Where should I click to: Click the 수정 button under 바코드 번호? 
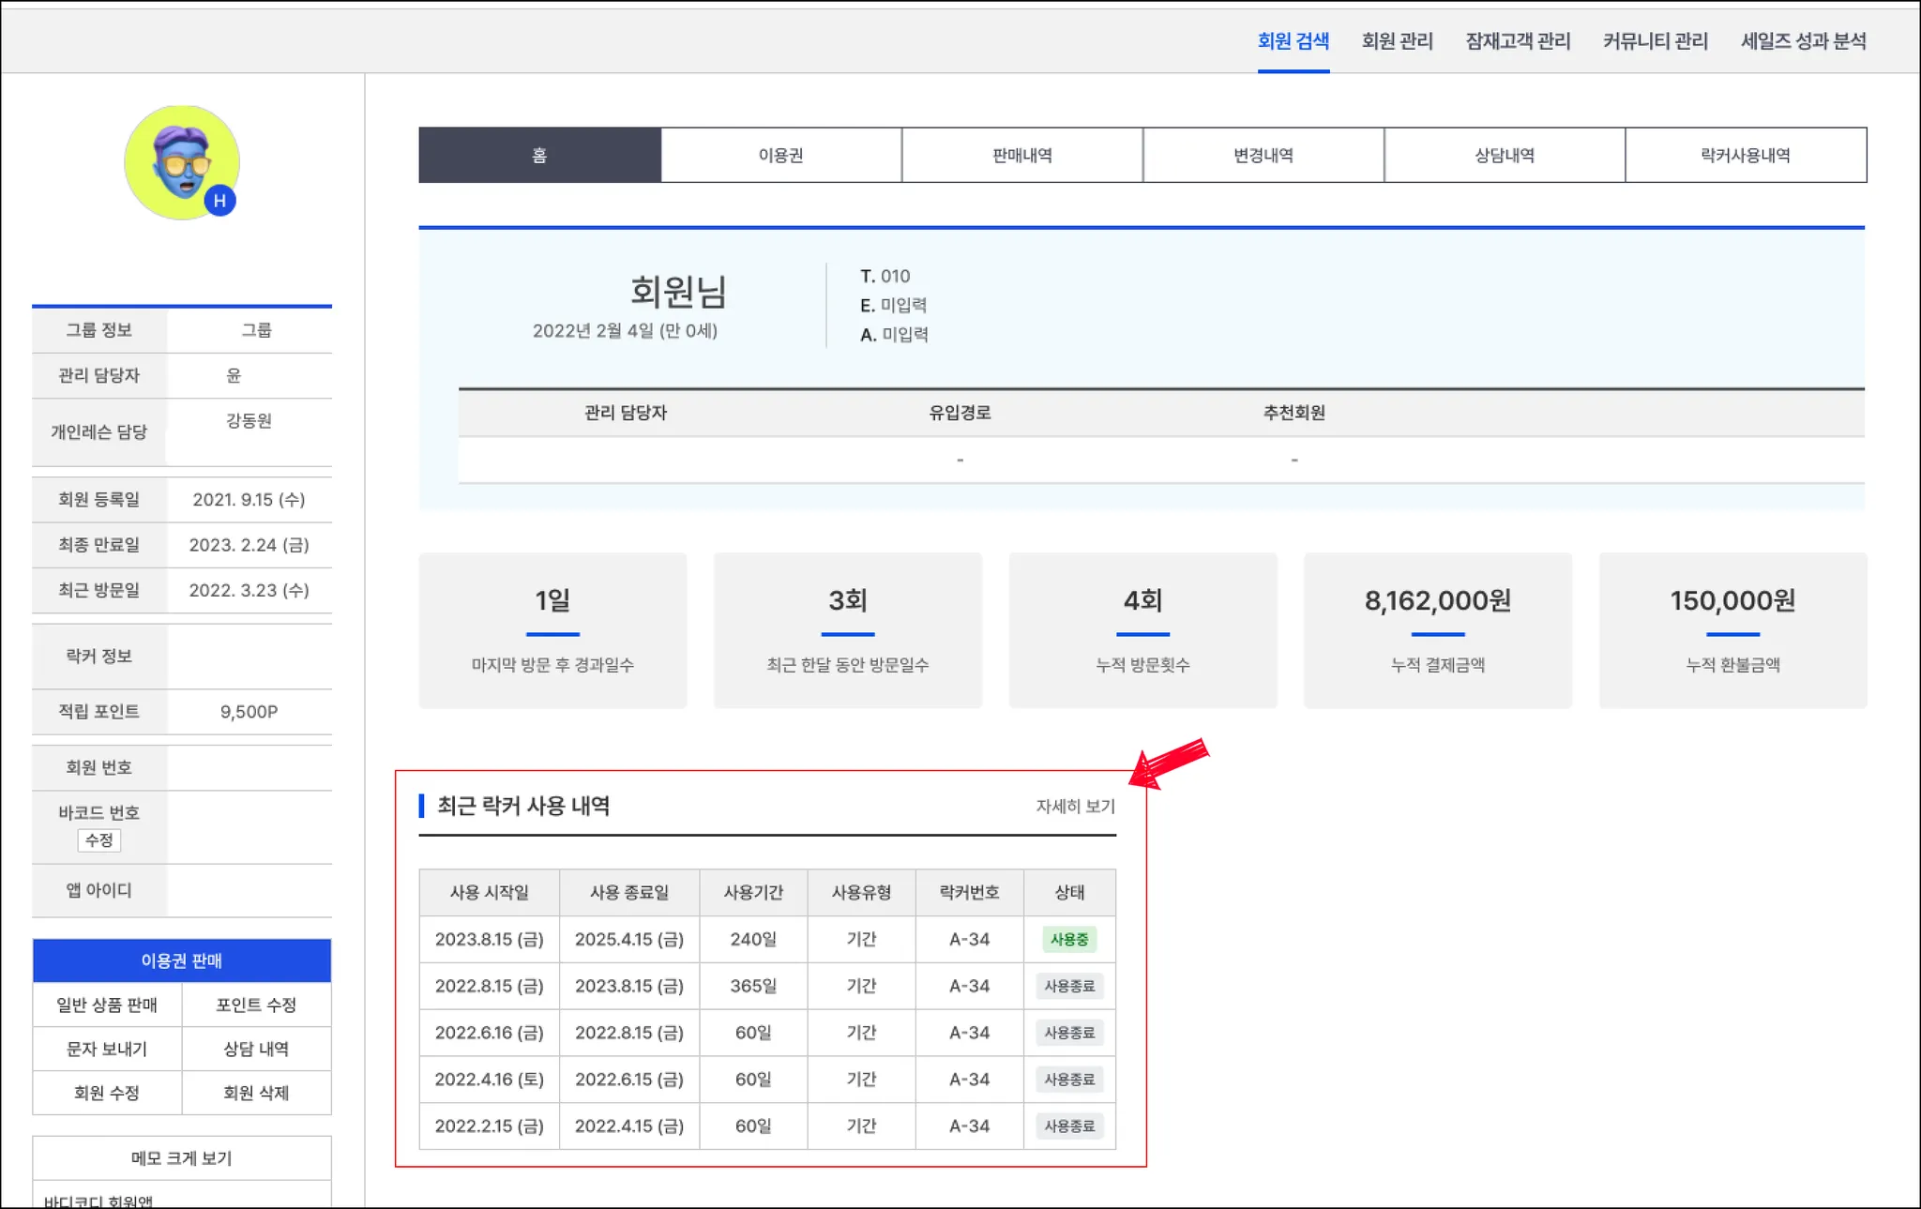point(98,840)
